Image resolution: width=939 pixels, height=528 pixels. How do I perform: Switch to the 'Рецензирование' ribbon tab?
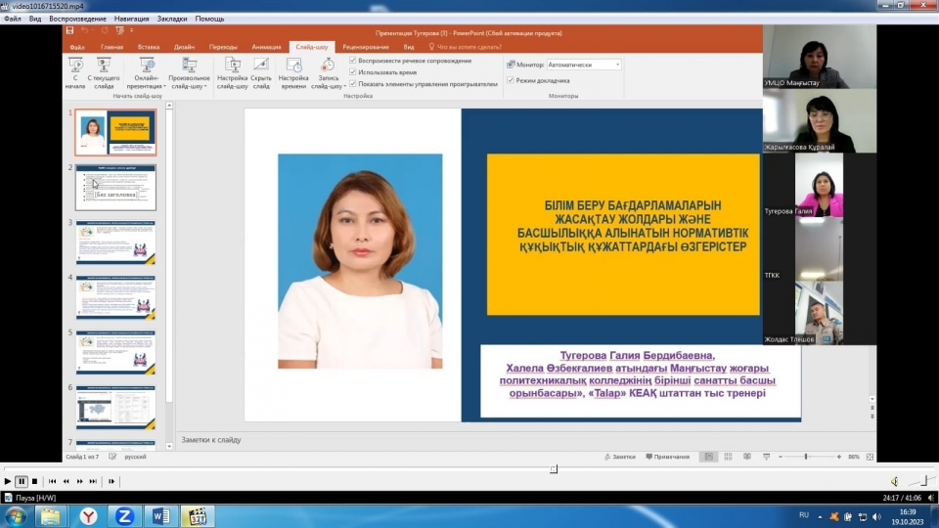[366, 47]
